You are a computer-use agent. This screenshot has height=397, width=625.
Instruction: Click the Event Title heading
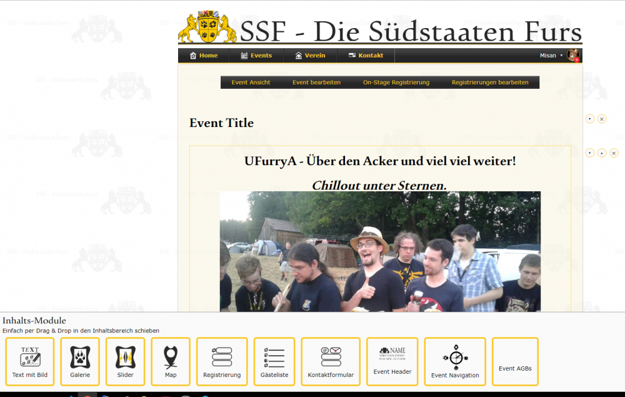pyautogui.click(x=222, y=123)
